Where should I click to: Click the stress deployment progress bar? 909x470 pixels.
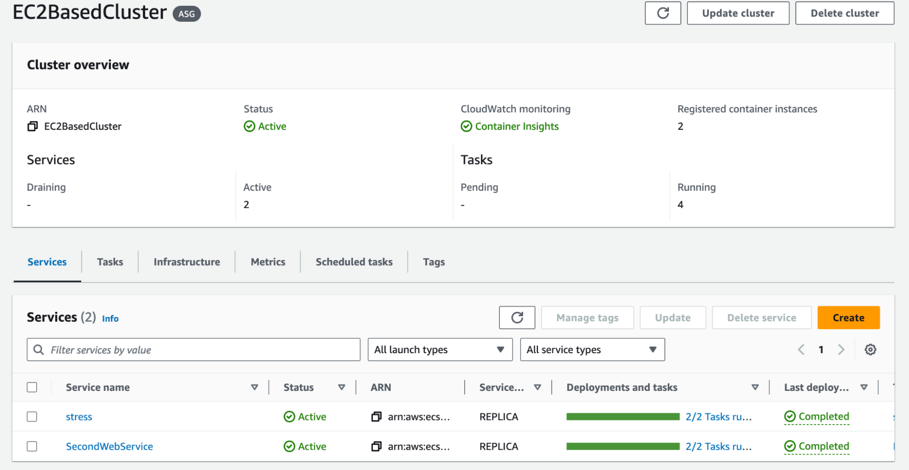(x=623, y=417)
